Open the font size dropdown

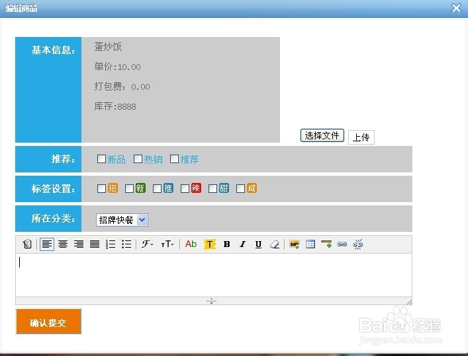[x=167, y=244]
